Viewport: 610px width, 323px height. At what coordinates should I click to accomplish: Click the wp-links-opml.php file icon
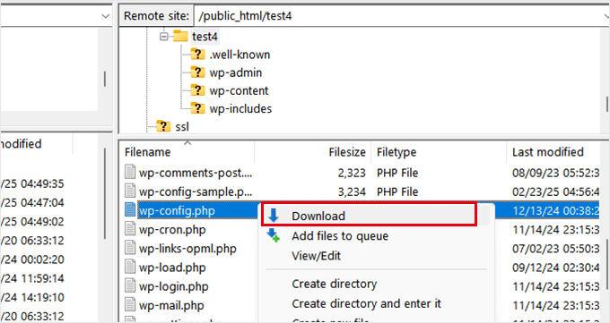pyautogui.click(x=130, y=248)
